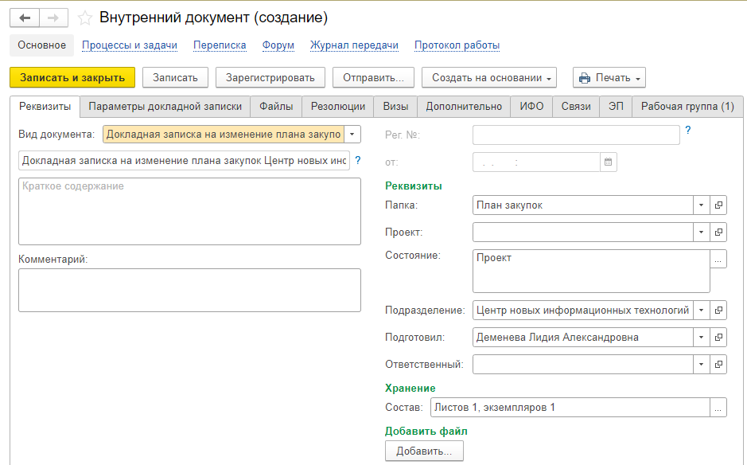The image size is (747, 465).
Task: Open the Процессы и задачи link
Action: (130, 45)
